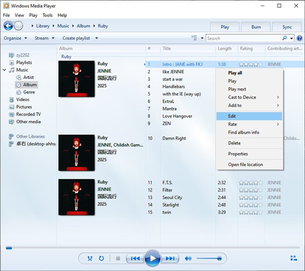Open the view options dropdown arrow
The height and width of the screenshot is (271, 305).
point(202,38)
